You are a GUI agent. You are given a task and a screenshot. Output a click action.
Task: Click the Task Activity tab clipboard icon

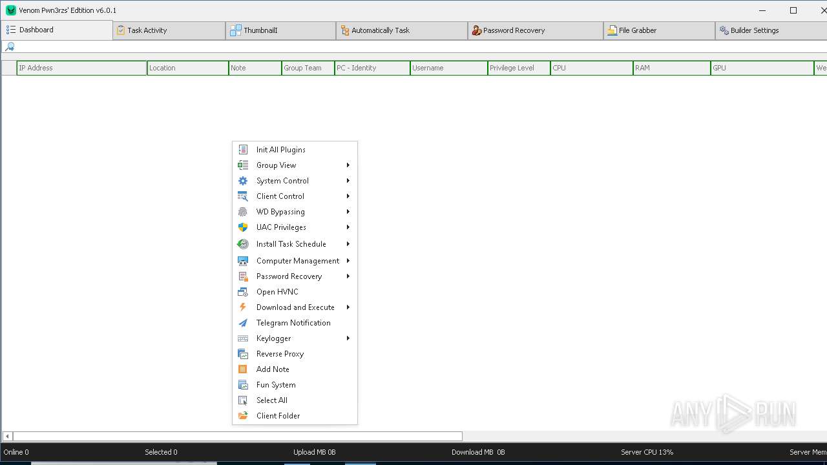click(x=121, y=30)
